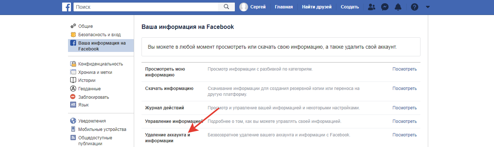Click the red Заблокировать icon
This screenshot has height=147, width=494.
click(x=73, y=97)
